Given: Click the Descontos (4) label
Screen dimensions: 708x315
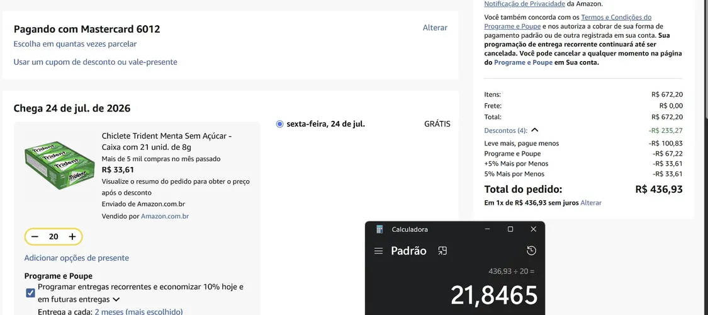Looking at the screenshot, I should (506, 130).
